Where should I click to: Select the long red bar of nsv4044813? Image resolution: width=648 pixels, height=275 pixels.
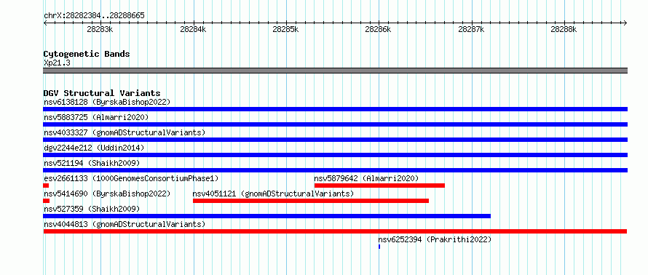pyautogui.click(x=335, y=231)
